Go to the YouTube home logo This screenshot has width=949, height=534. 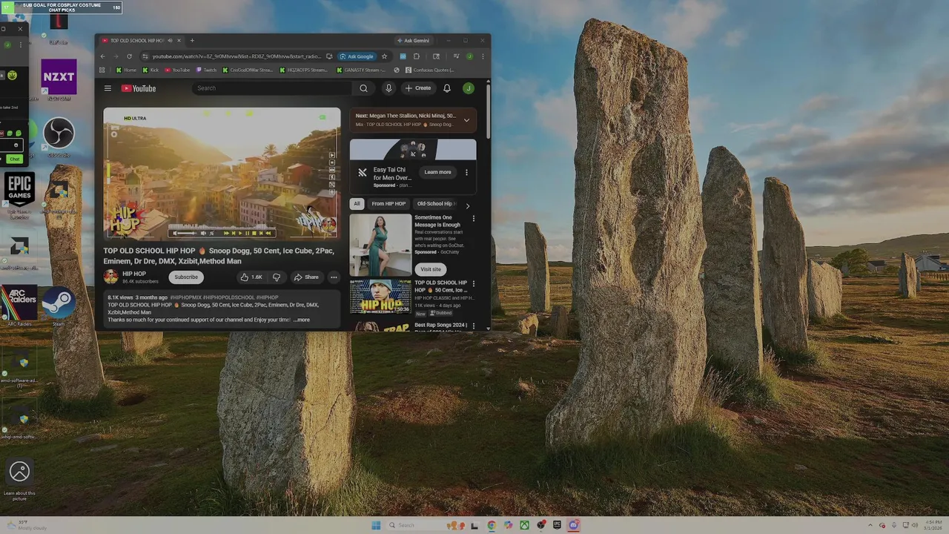(139, 88)
